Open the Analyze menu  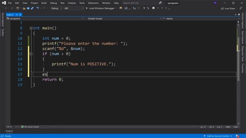72,3
